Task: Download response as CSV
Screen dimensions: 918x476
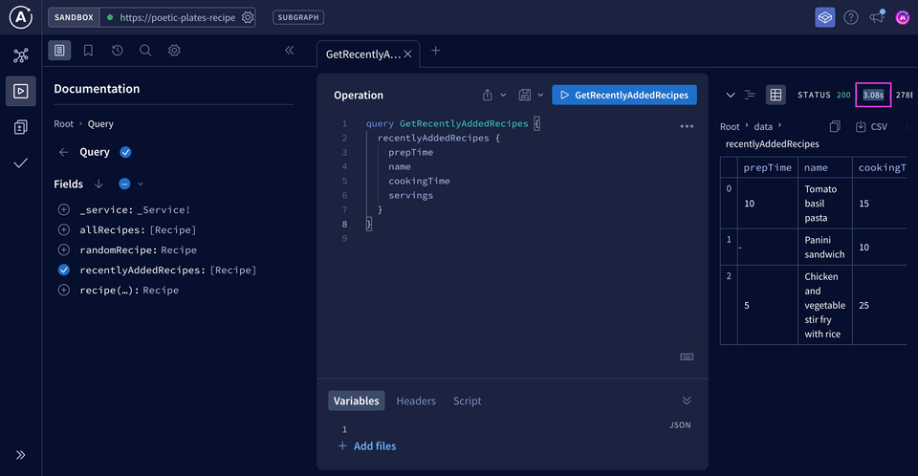Action: pyautogui.click(x=871, y=126)
